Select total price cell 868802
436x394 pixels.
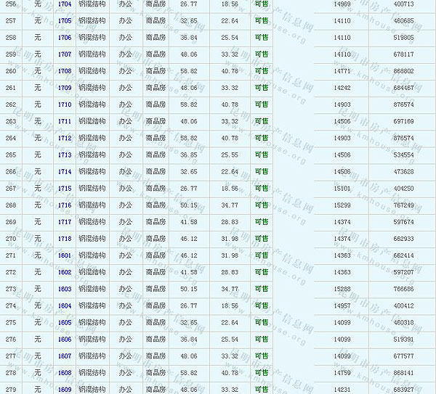[403, 71]
